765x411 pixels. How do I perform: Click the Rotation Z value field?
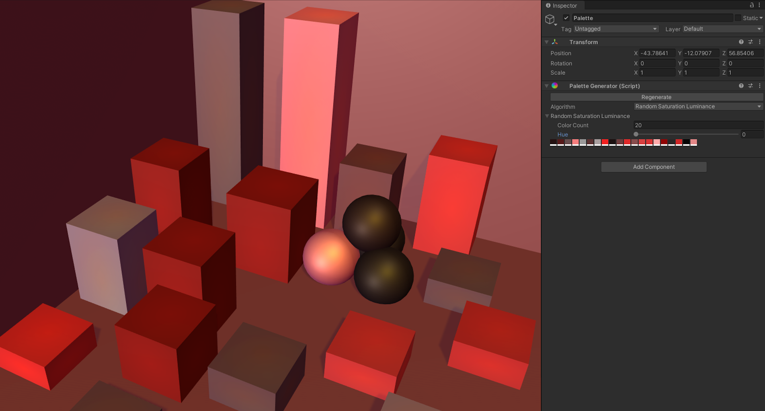745,63
